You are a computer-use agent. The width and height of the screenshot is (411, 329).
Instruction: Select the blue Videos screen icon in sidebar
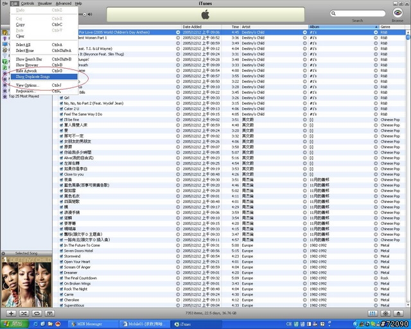(4, 44)
